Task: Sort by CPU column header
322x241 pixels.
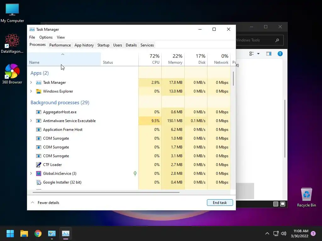Action: pyautogui.click(x=150, y=59)
